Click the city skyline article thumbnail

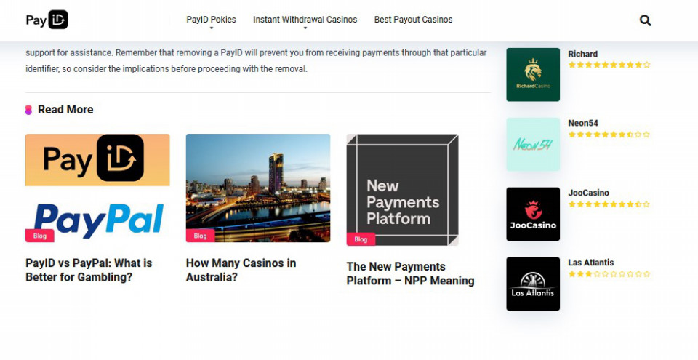click(258, 188)
